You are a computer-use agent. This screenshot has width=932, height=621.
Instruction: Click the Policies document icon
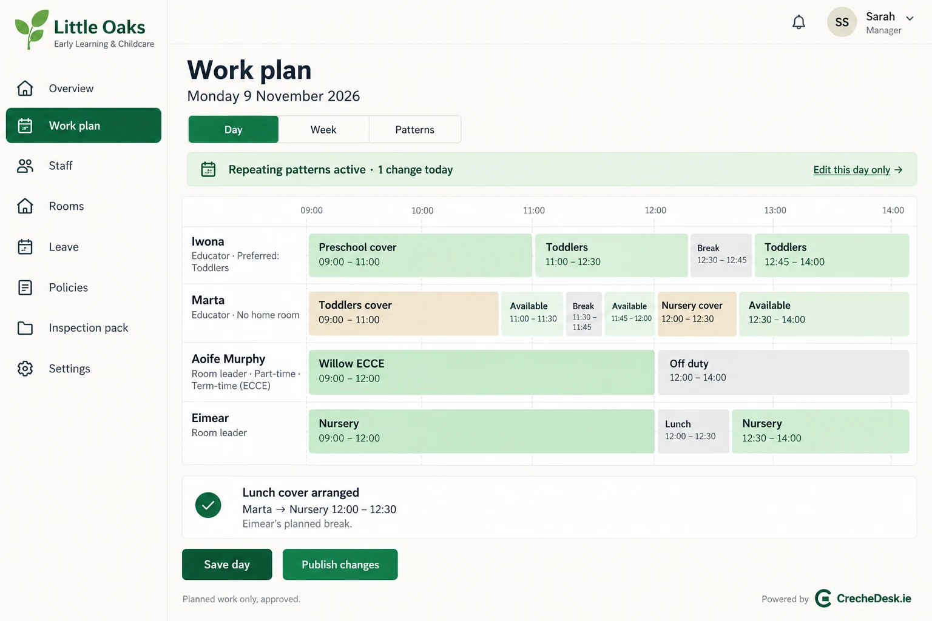point(25,287)
